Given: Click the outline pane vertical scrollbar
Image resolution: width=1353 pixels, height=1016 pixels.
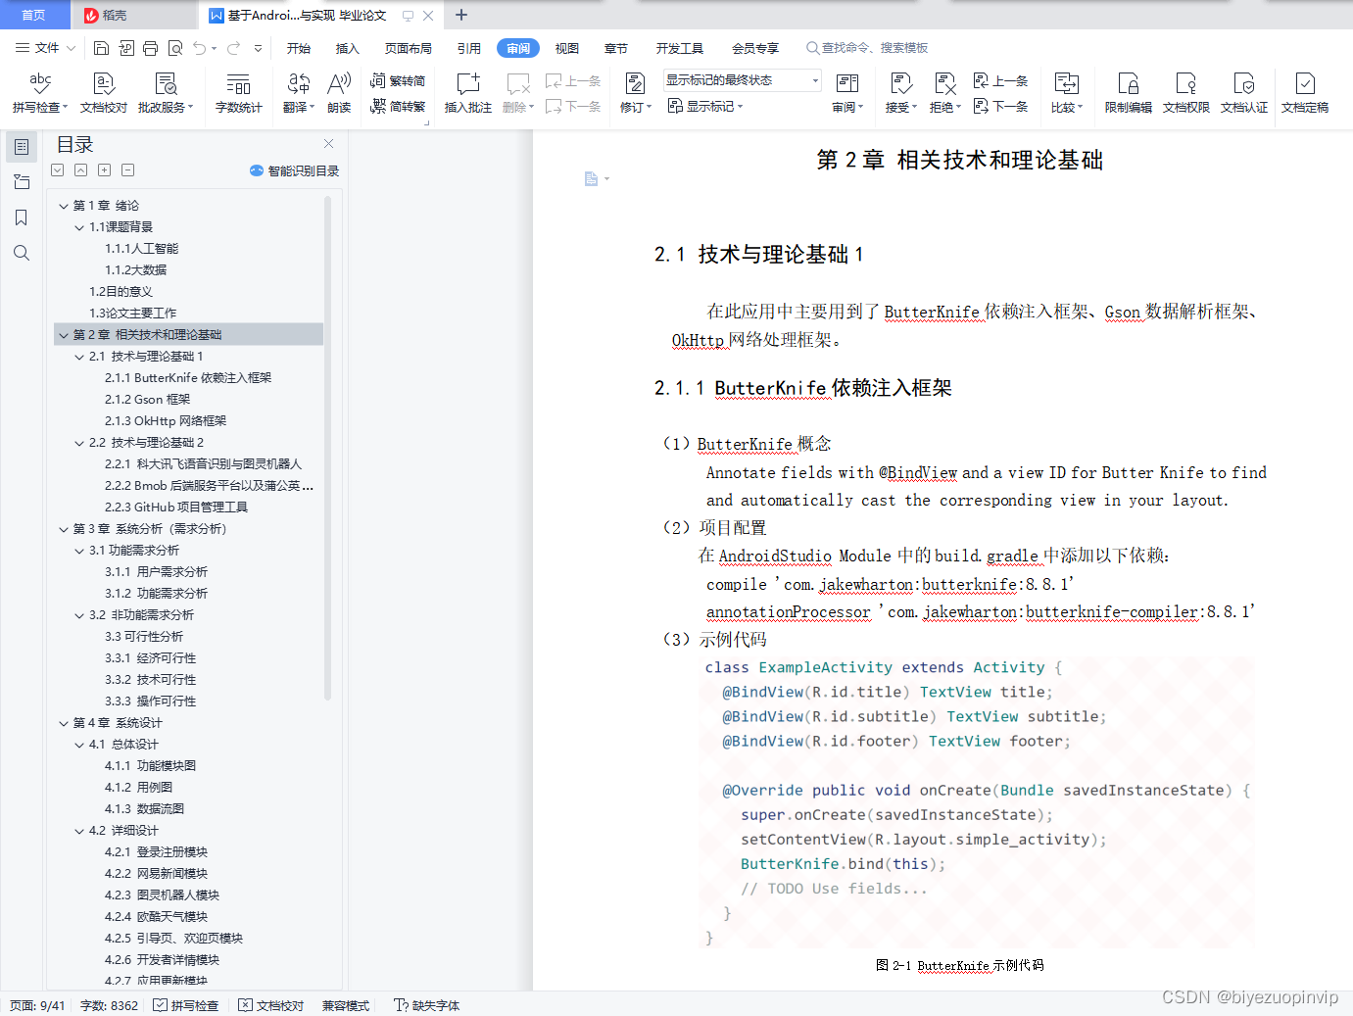Looking at the screenshot, I should [x=328, y=448].
